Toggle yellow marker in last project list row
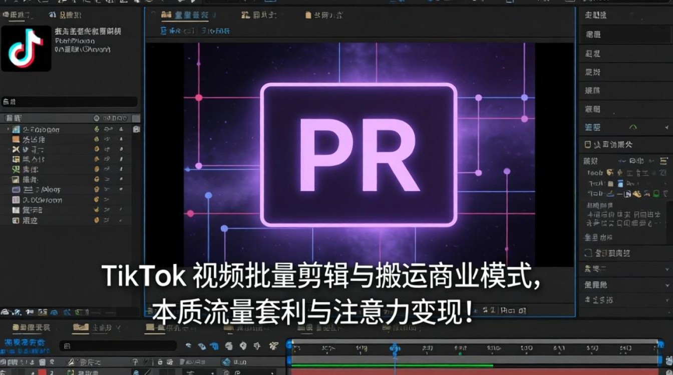The width and height of the screenshot is (673, 375). click(x=97, y=220)
